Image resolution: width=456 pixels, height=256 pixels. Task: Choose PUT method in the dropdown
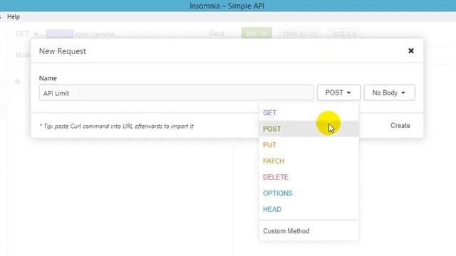click(x=309, y=145)
